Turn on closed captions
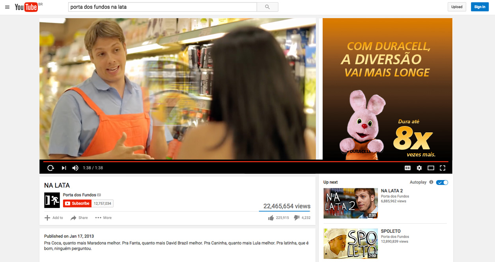Screen dimensions: 495x262 [407, 168]
